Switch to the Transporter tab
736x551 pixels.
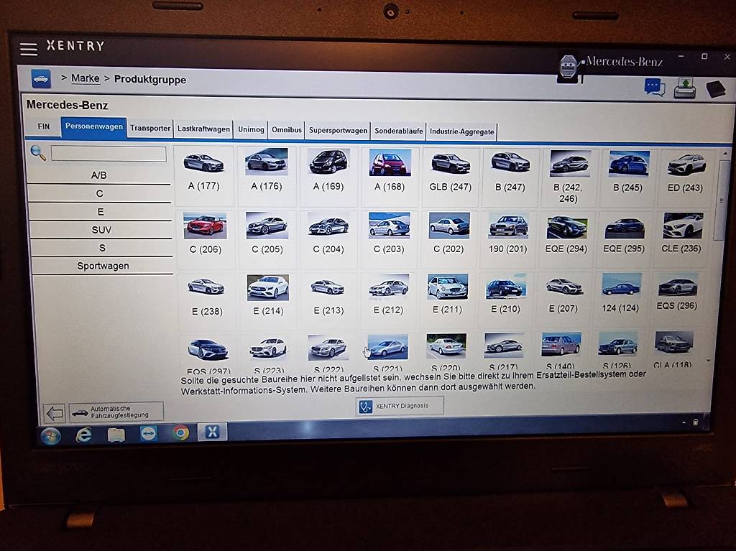point(150,129)
